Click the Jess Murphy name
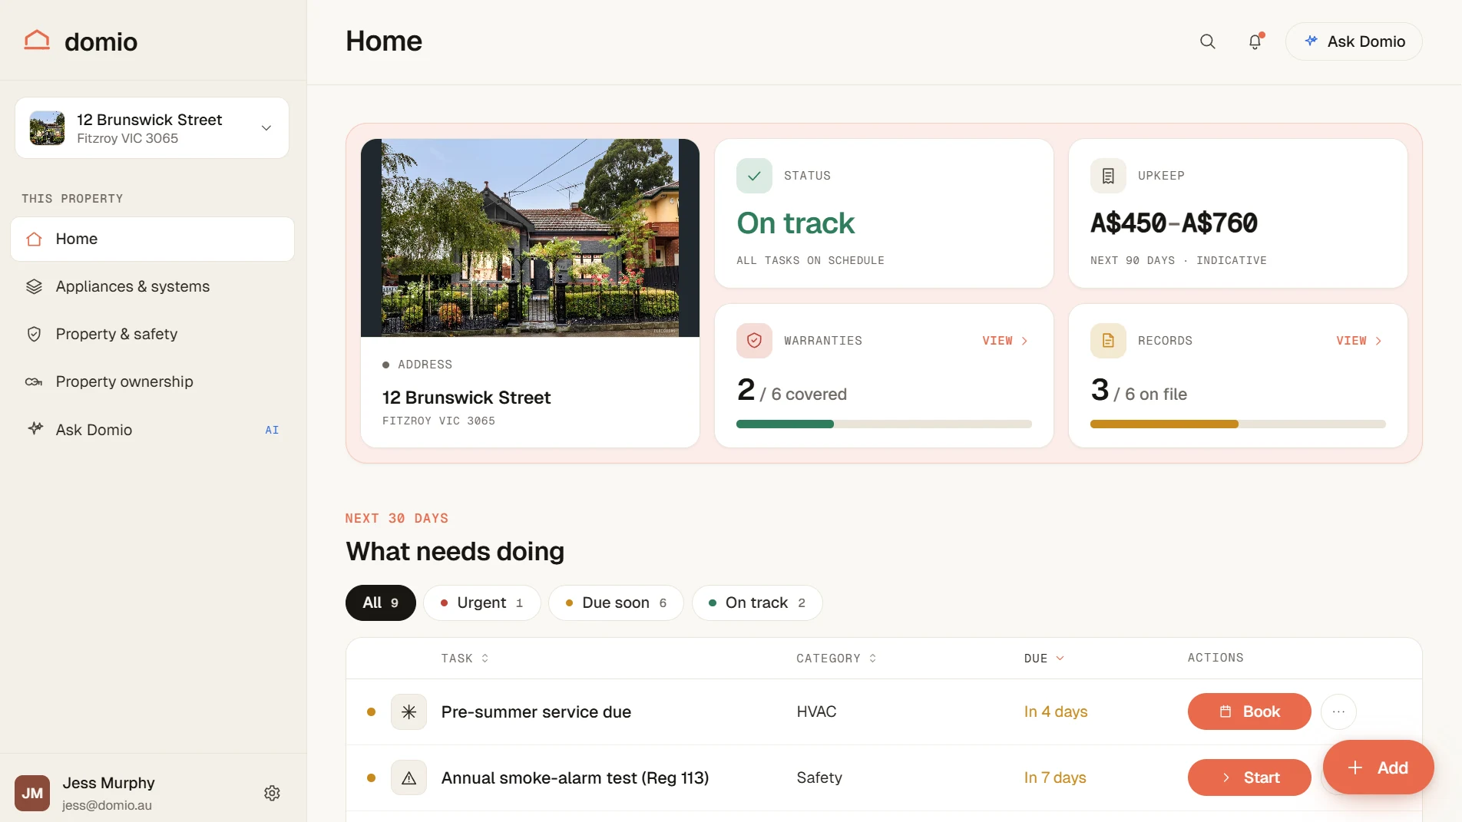 tap(108, 783)
